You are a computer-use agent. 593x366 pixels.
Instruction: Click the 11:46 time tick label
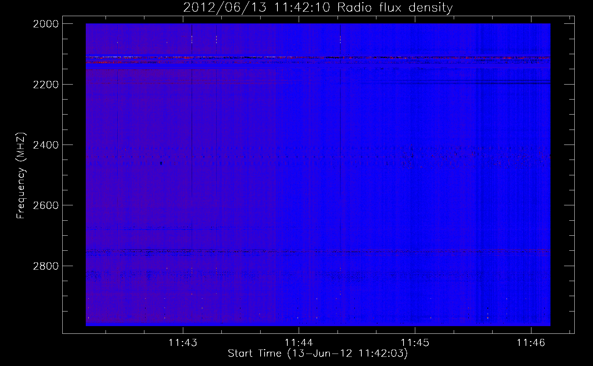[x=531, y=343]
